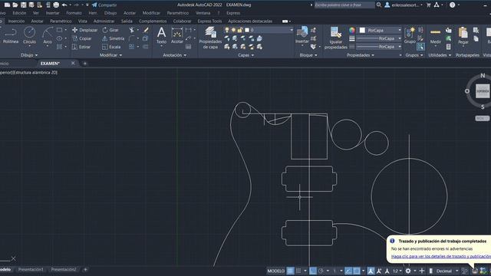The width and height of the screenshot is (491, 276).
Task: Switch to the Presentación1 layout tab
Action: pos(31,269)
